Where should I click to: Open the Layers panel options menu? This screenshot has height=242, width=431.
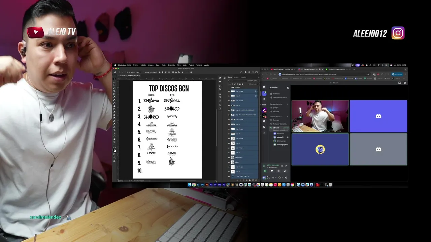coord(259,77)
